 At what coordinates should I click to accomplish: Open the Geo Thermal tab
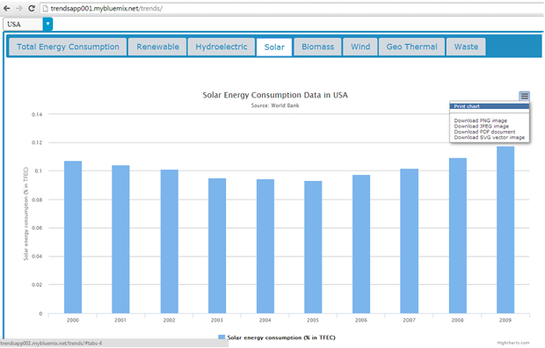click(412, 47)
